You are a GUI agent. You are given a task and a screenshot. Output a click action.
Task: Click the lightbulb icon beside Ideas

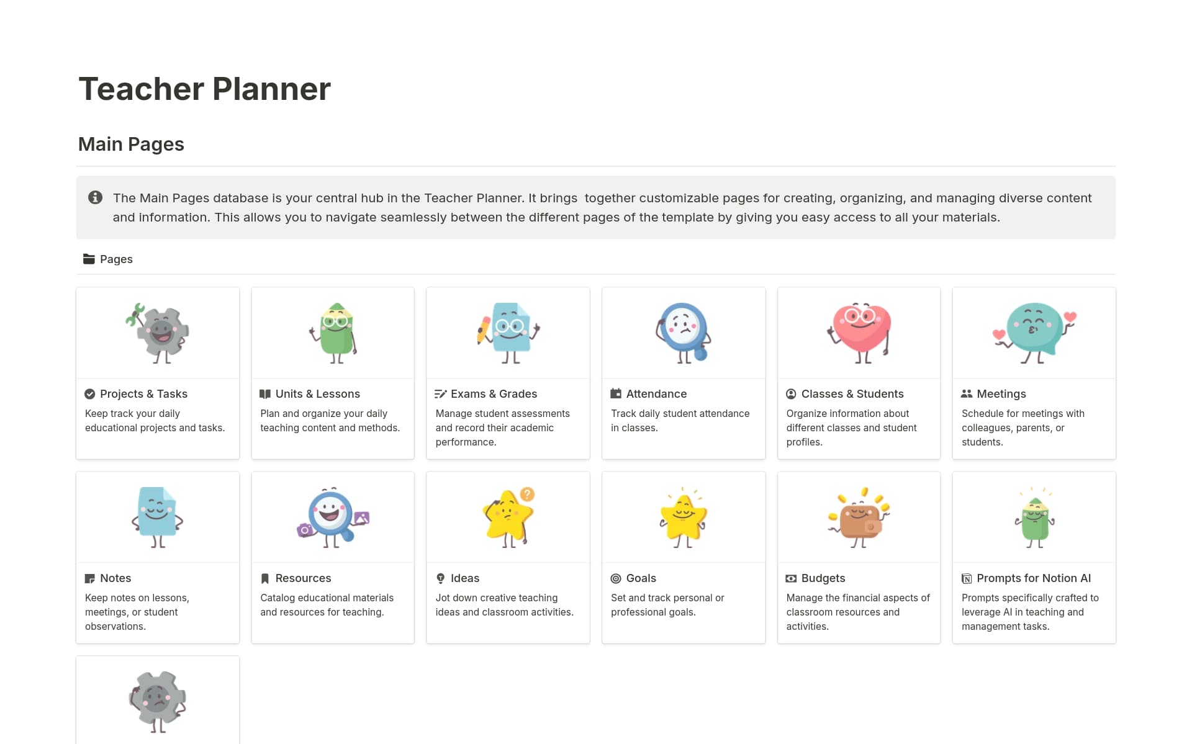(440, 578)
